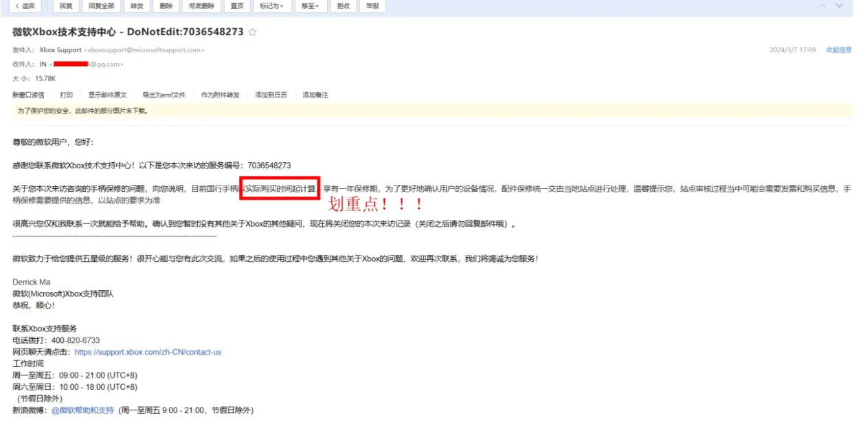Click service number 7036548273 in body
The width and height of the screenshot is (863, 433).
269,166
